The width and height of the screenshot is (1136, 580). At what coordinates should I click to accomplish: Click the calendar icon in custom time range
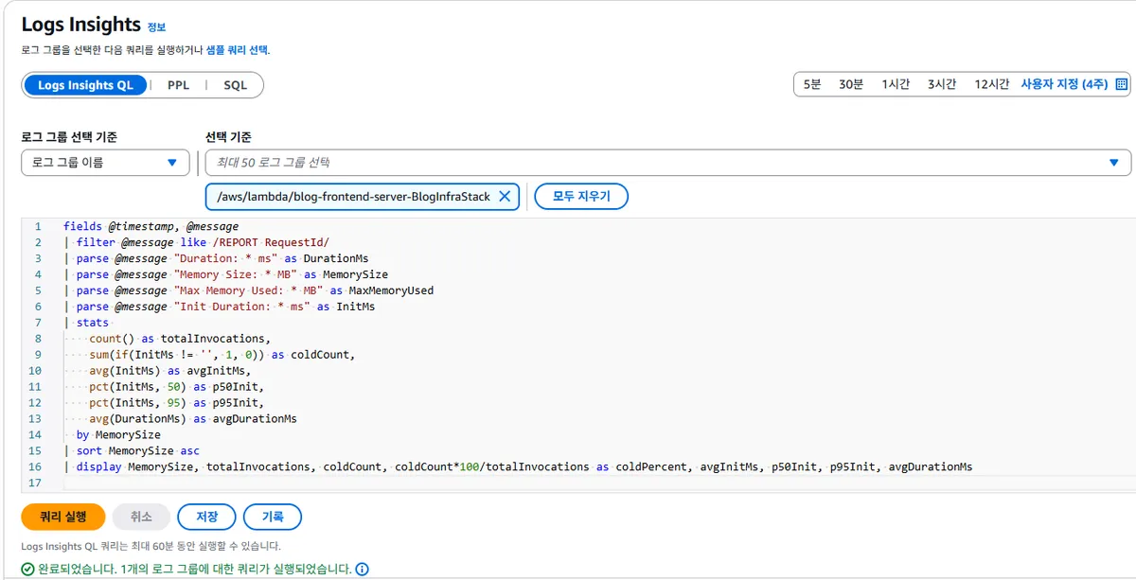click(x=1122, y=84)
